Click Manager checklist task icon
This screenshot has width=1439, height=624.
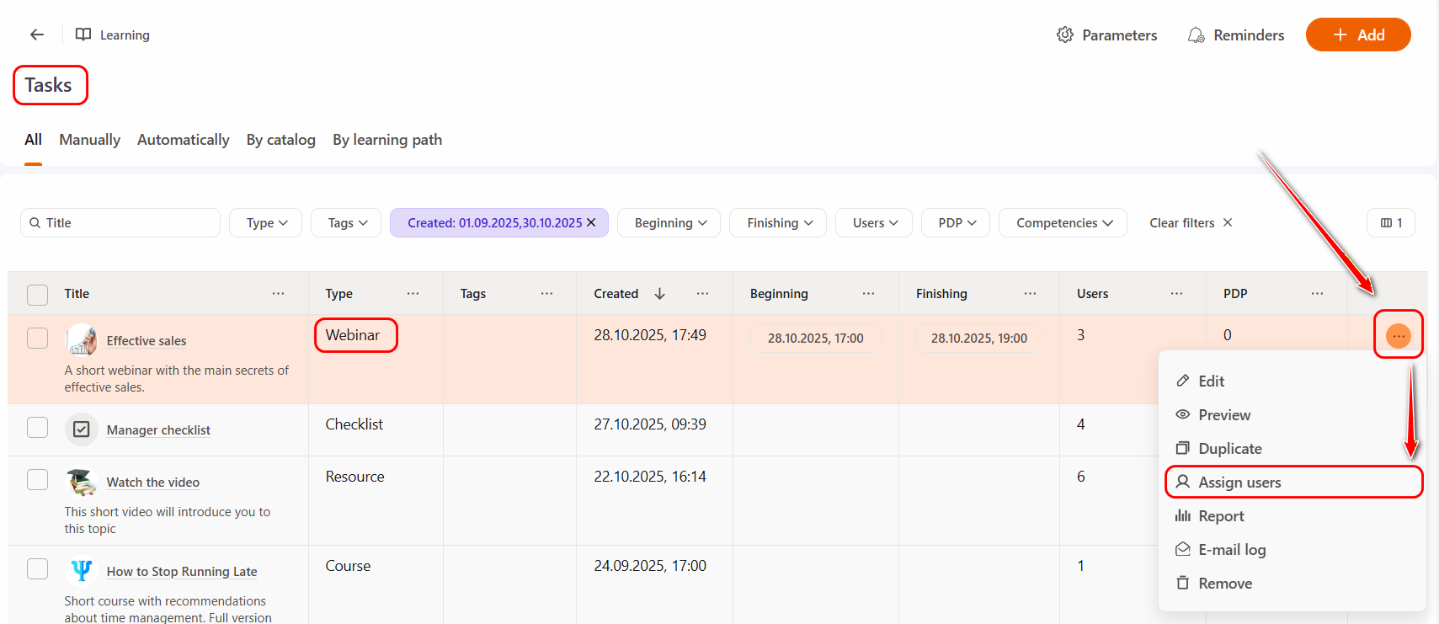(x=82, y=429)
